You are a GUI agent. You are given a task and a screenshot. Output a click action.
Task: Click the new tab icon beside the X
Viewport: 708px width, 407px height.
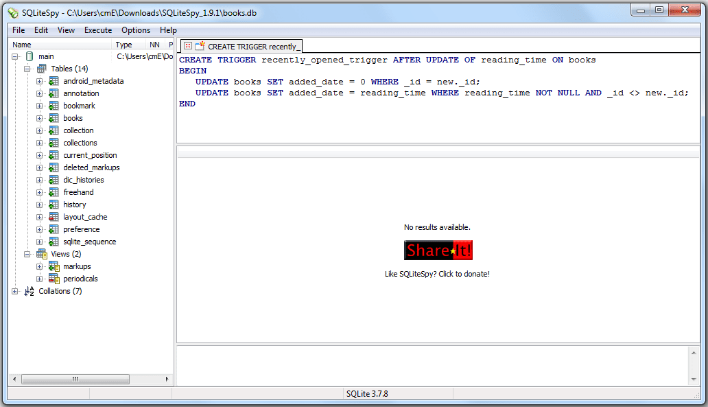click(200, 45)
